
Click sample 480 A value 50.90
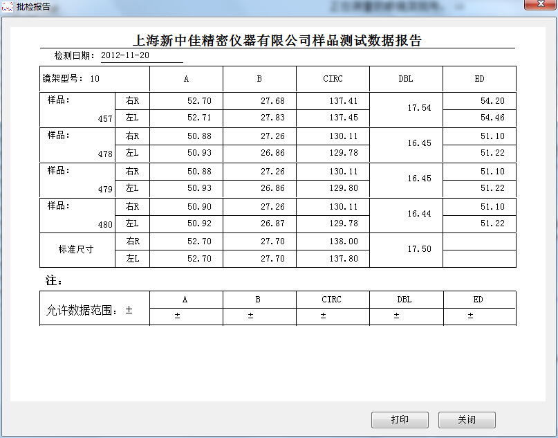click(199, 206)
